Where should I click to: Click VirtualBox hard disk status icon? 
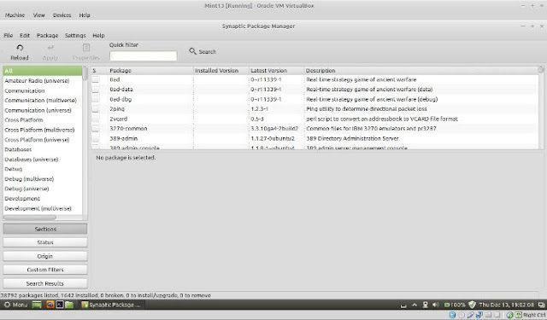click(x=452, y=315)
